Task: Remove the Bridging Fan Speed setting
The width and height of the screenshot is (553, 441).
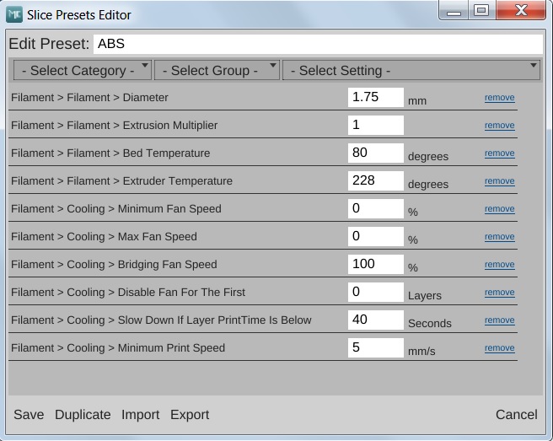Action: [499, 265]
